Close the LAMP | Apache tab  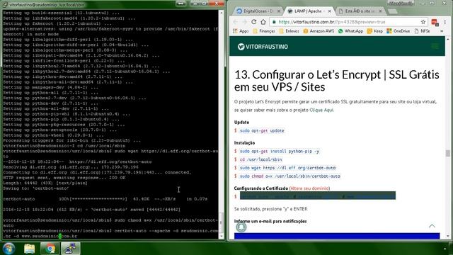(330, 11)
